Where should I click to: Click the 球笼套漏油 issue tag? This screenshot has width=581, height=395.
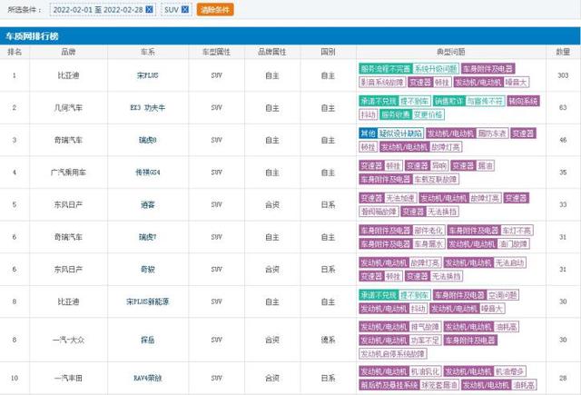pyautogui.click(x=441, y=384)
